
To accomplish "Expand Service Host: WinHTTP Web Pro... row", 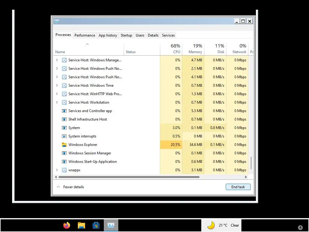I will [x=57, y=94].
